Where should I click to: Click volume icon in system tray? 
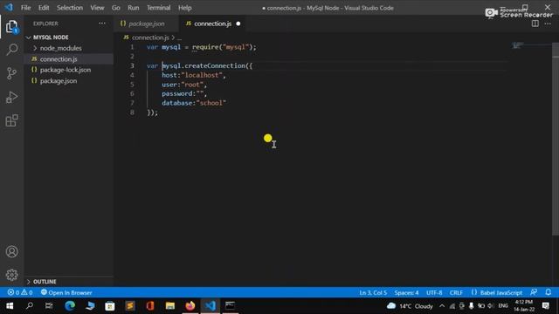coord(491,306)
